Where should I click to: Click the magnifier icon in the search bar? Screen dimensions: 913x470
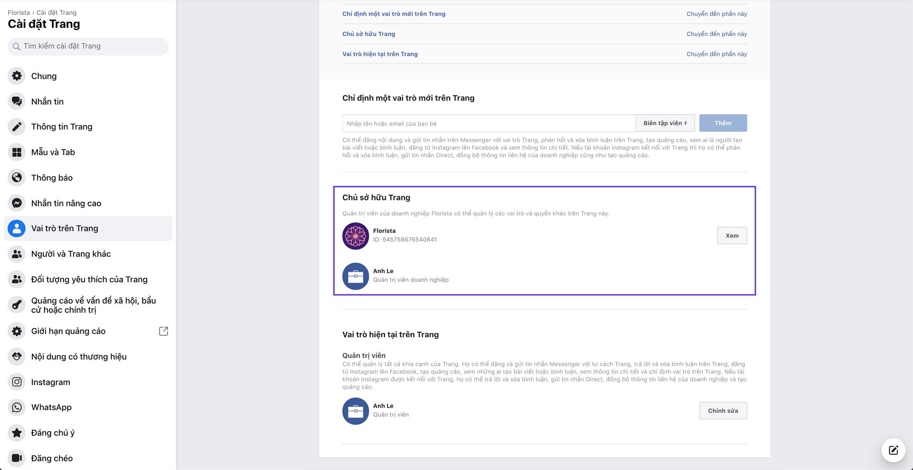[x=17, y=46]
